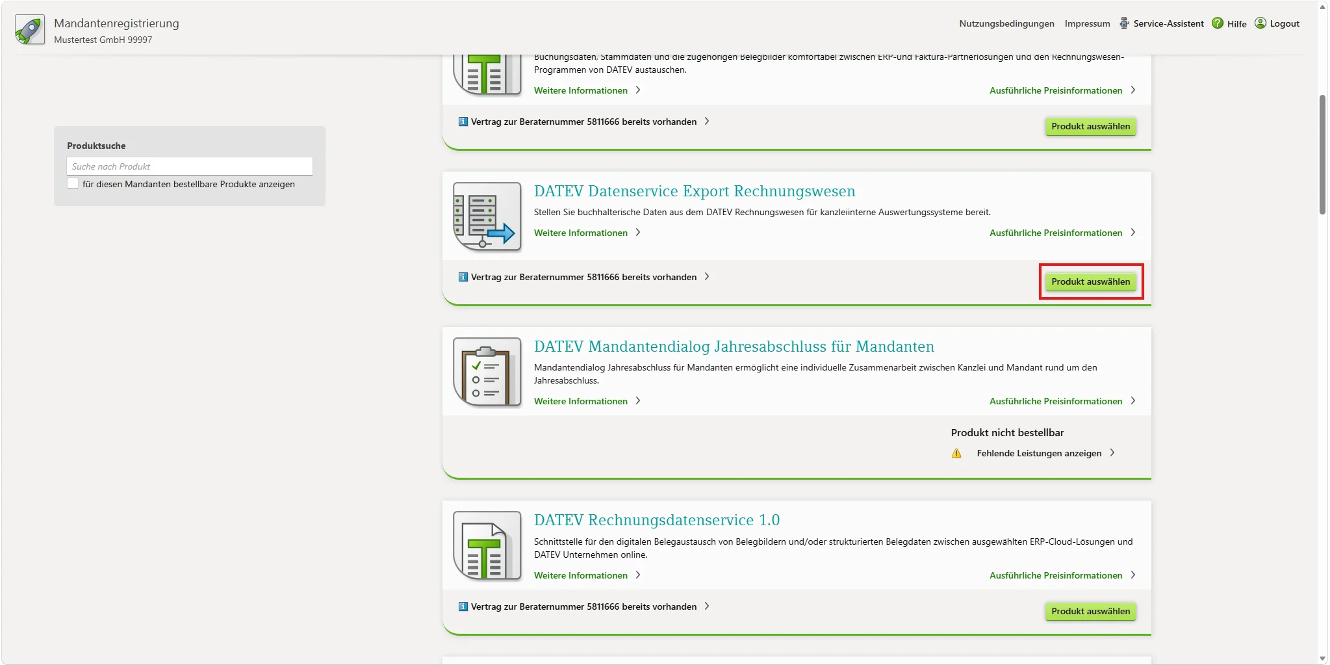Click the DATEV Datenservice Export Rechnungswesen product icon

point(487,217)
